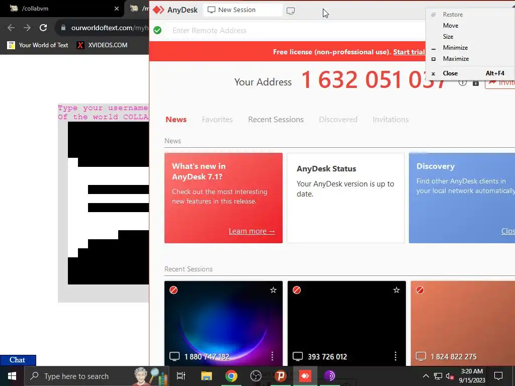515x386 pixels.
Task: Go forward in Chrome browser
Action: (27, 28)
